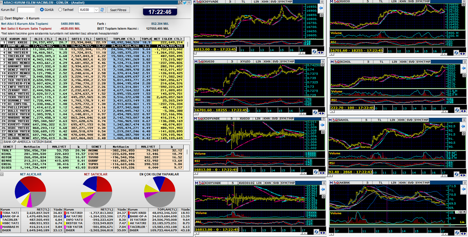Toggle SVD on the KCHOL chart
Viewport: 468px width, 237px height.
[x=412, y=62]
